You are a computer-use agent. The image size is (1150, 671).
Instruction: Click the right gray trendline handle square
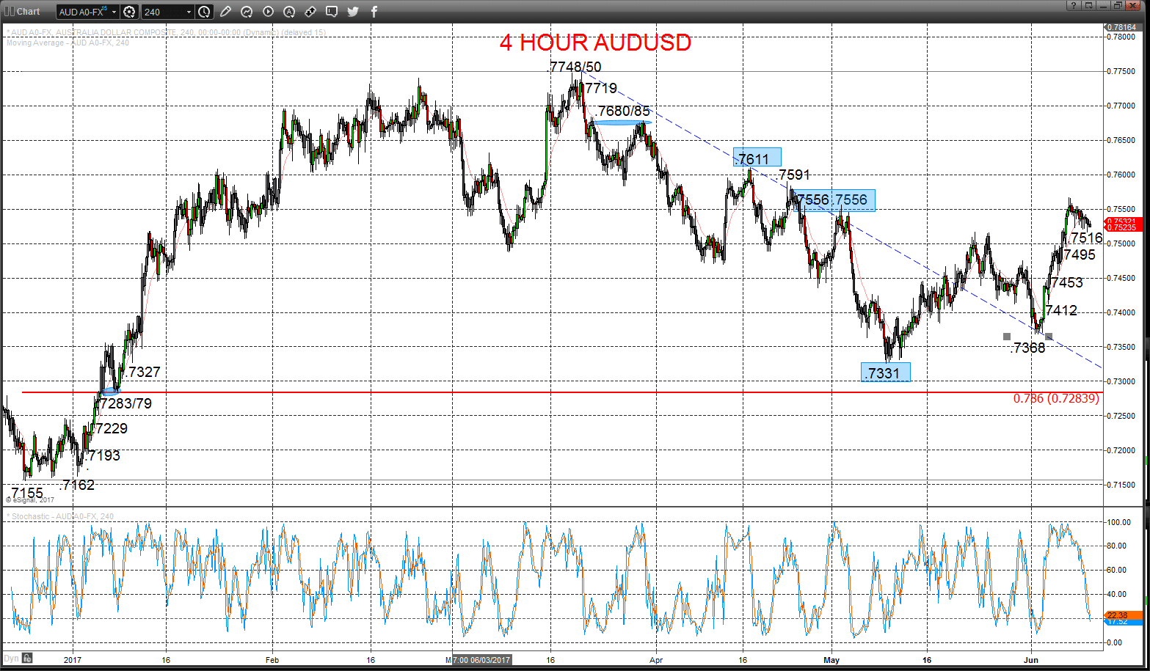tap(1049, 337)
